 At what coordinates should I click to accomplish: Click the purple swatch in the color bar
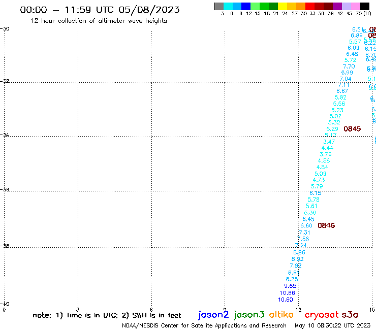tap(337, 6)
